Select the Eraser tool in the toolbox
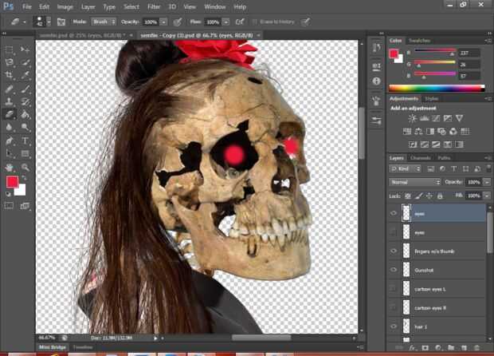The height and width of the screenshot is (356, 494). [x=9, y=114]
